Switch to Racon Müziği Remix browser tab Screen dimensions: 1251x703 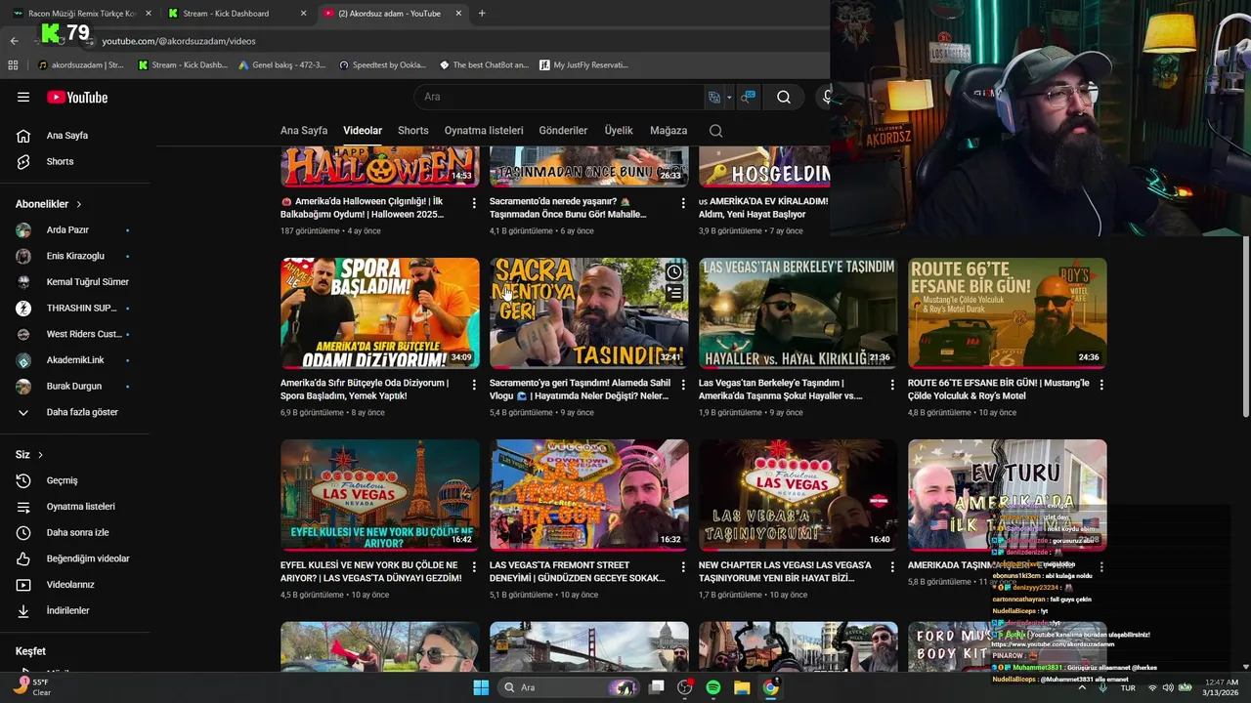pos(81,14)
